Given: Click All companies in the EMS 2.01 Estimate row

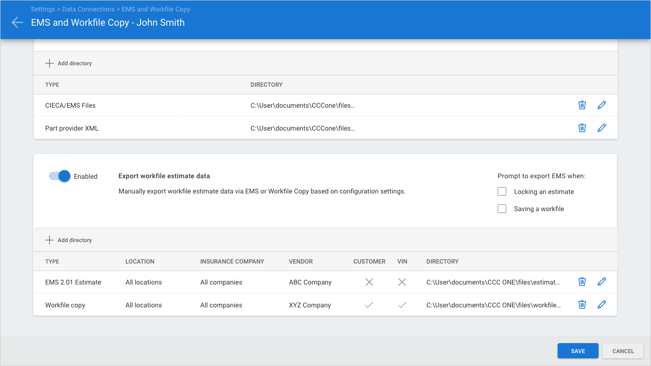Looking at the screenshot, I should pyautogui.click(x=221, y=282).
